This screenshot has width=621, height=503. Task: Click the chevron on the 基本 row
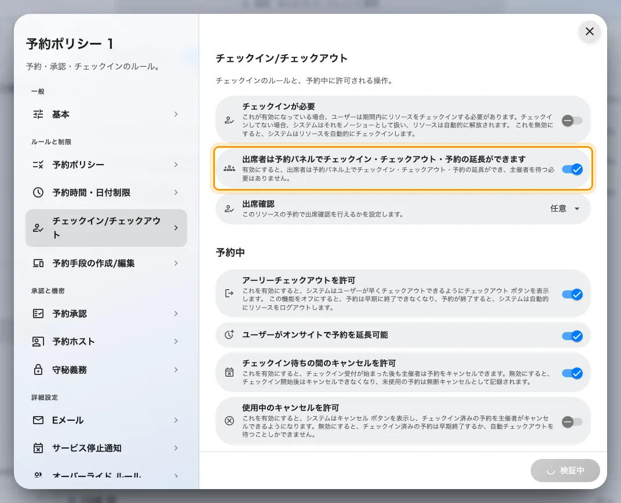176,115
